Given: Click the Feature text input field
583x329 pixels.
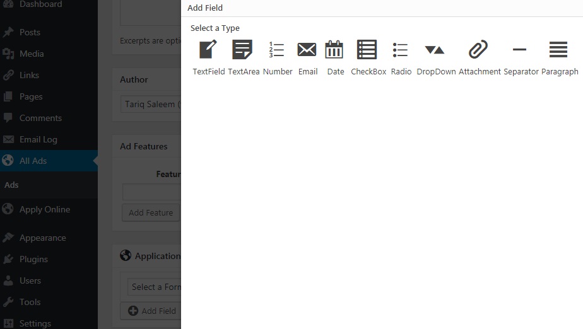Looking at the screenshot, I should (x=152, y=192).
